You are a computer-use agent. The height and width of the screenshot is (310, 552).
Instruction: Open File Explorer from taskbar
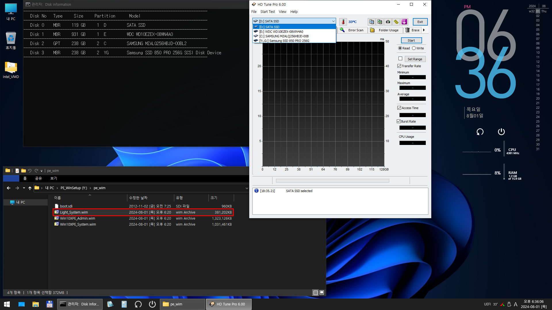point(35,304)
